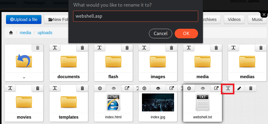Download webshell.txt using the download icon
The width and height of the screenshot is (268, 124).
point(189,88)
